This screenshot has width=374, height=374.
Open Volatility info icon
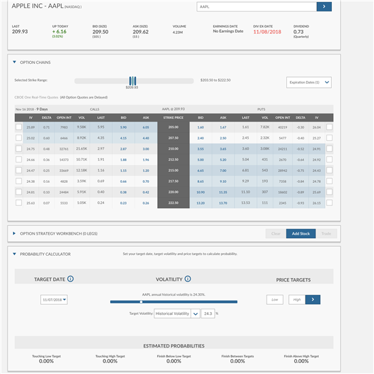point(188,279)
